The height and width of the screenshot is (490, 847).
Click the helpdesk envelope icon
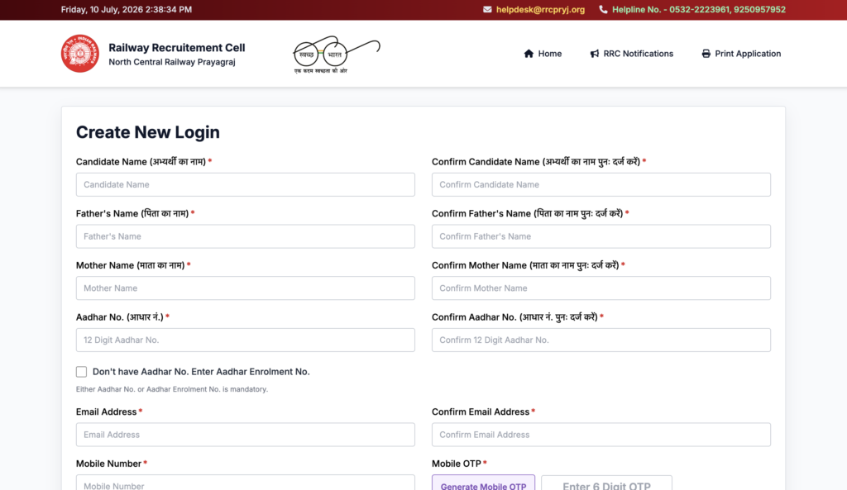pyautogui.click(x=487, y=9)
